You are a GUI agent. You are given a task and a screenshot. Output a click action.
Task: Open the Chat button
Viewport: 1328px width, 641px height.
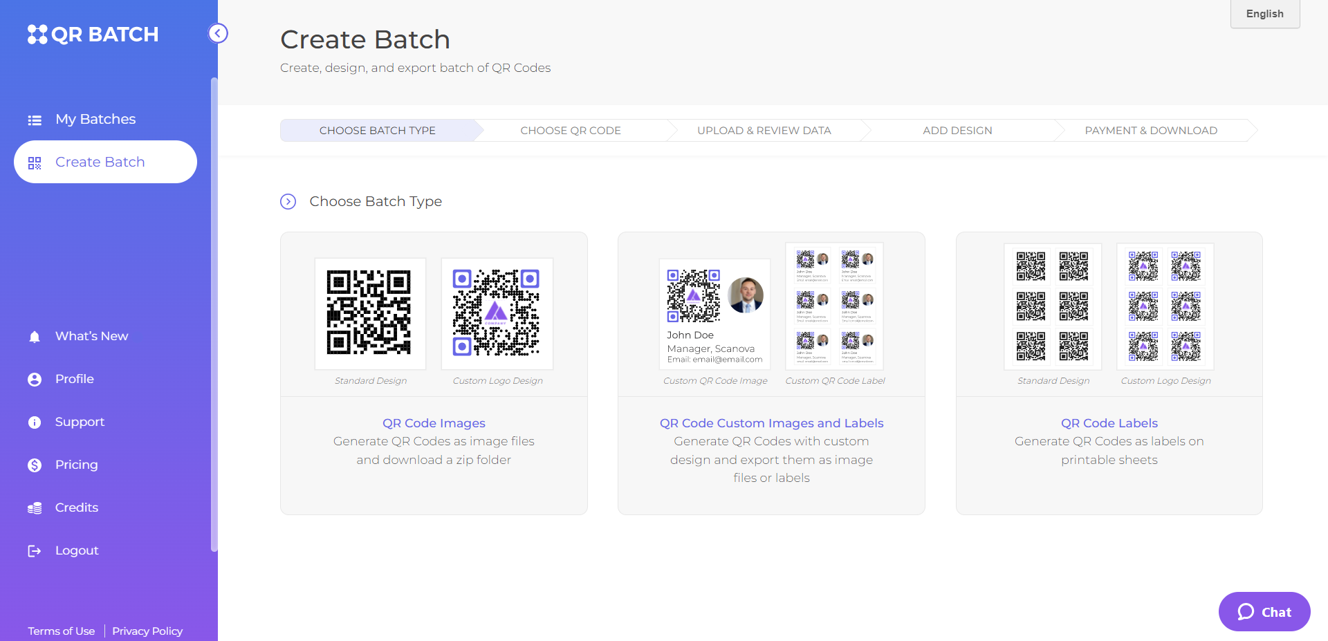coord(1264,612)
